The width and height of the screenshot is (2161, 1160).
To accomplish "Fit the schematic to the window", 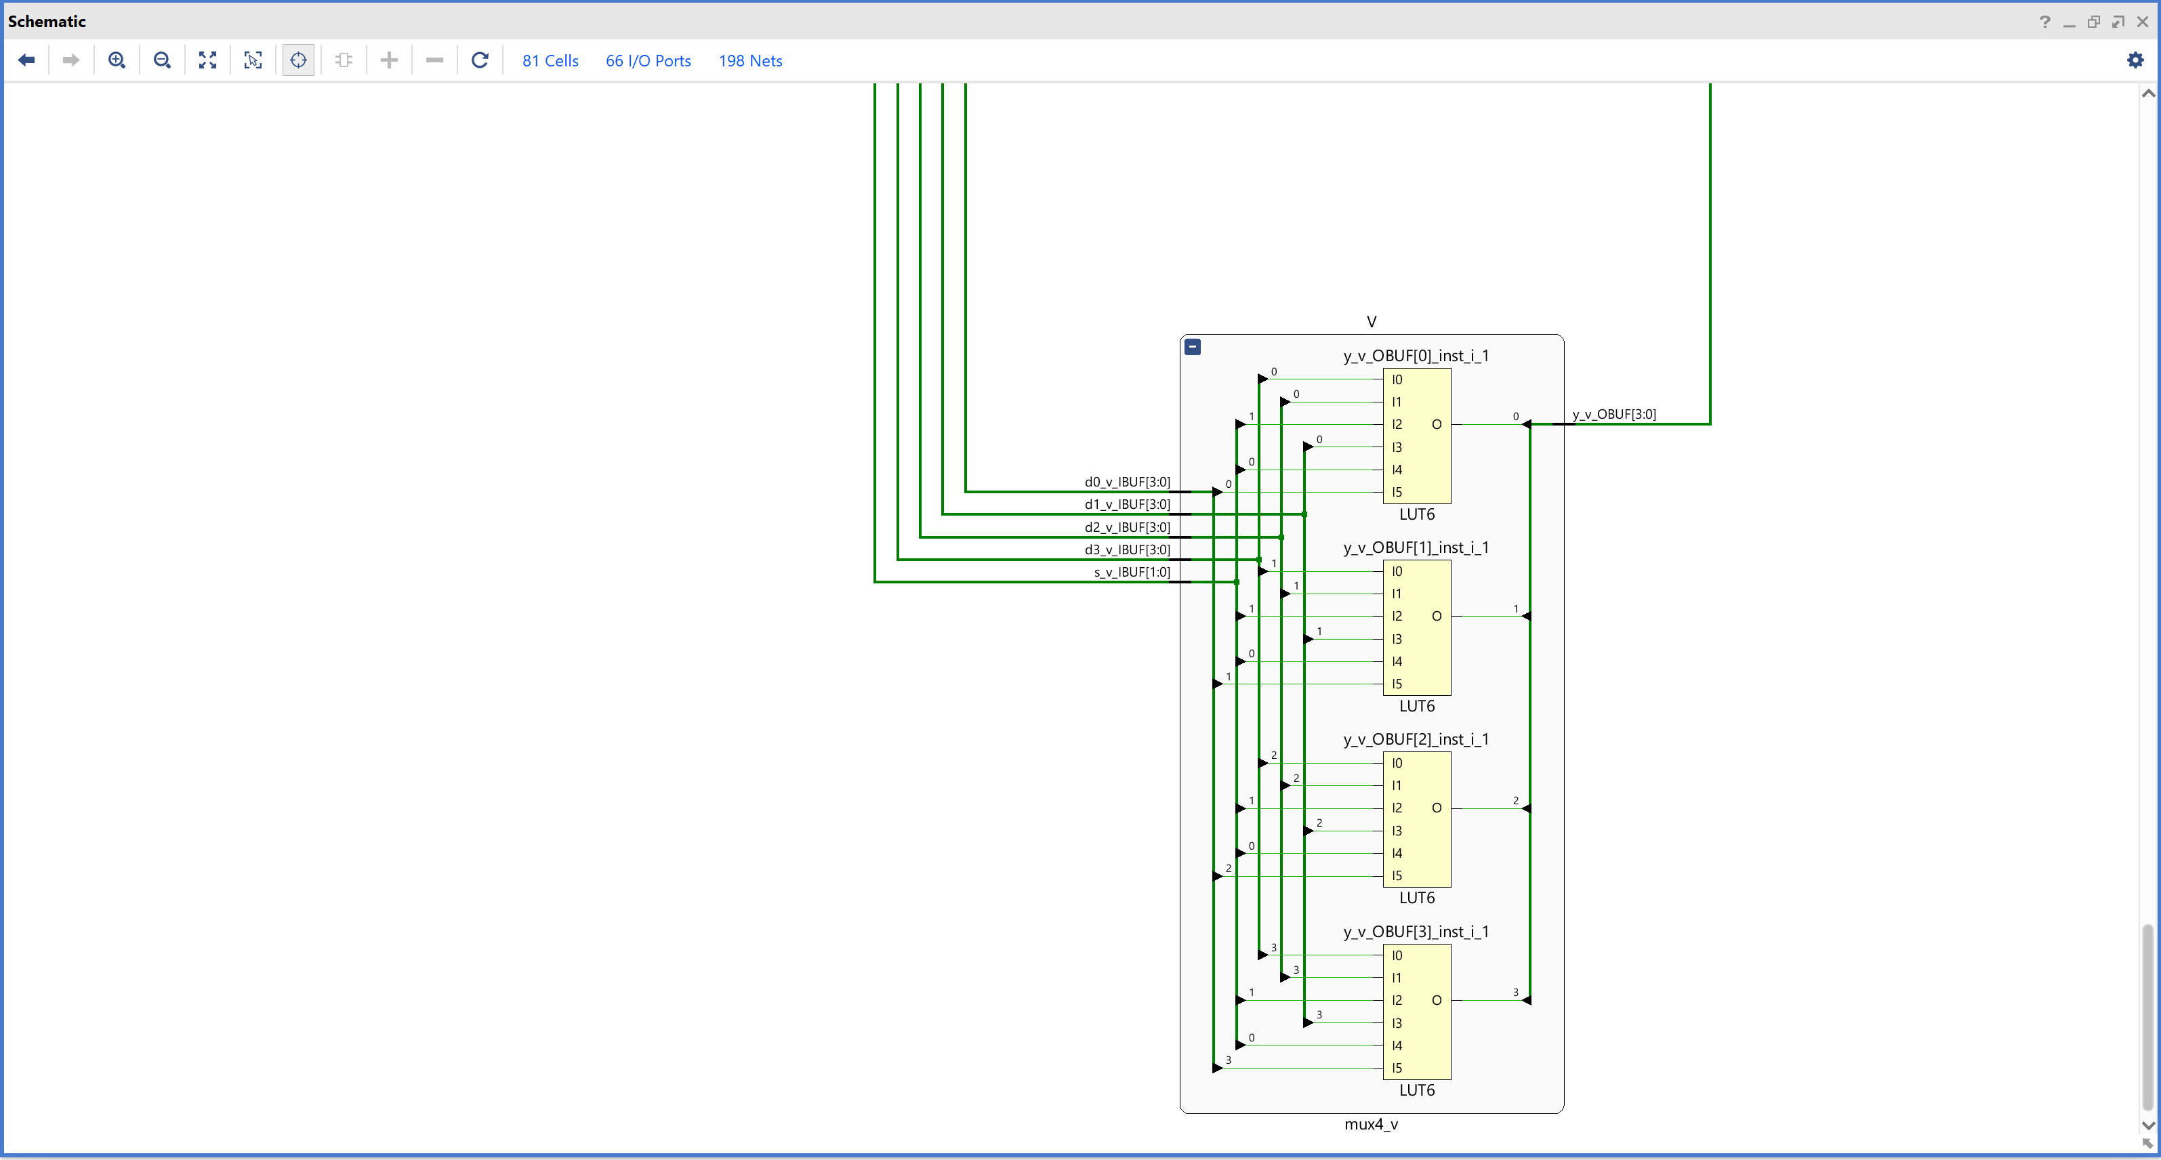I will [207, 60].
